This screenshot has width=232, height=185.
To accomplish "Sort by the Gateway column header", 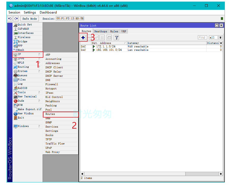I will 167,43.
